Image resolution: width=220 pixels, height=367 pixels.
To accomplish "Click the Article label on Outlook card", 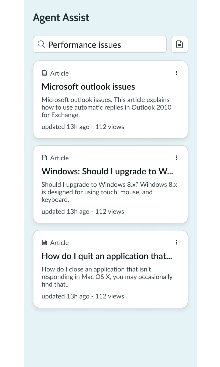I will pos(59,73).
